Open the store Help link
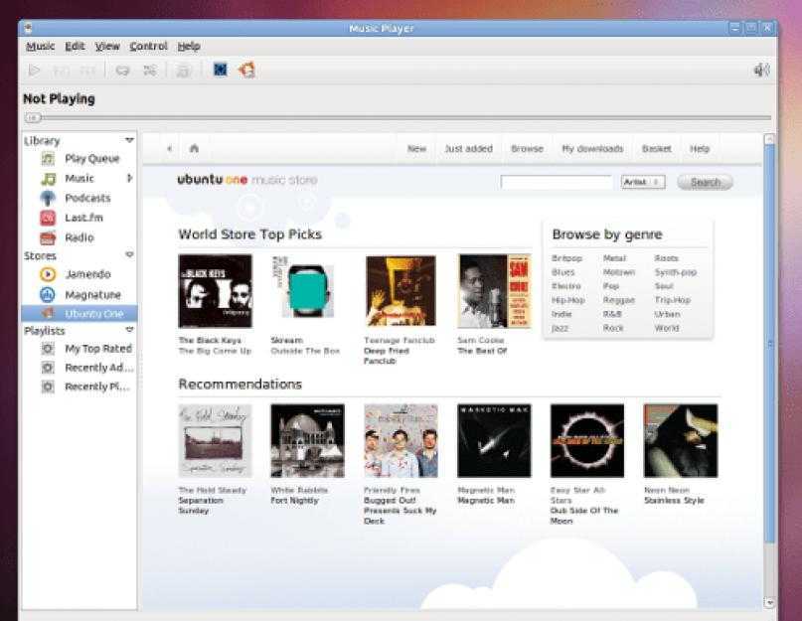 click(x=700, y=149)
